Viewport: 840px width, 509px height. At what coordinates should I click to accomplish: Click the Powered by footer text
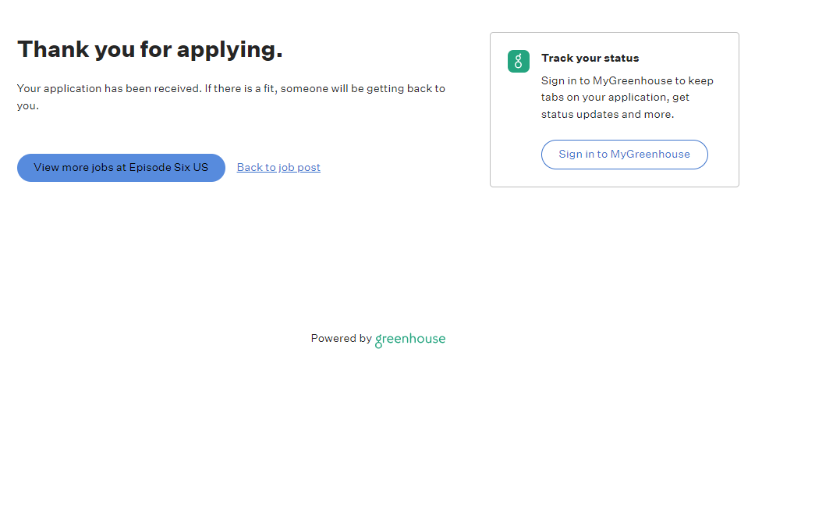[341, 339]
